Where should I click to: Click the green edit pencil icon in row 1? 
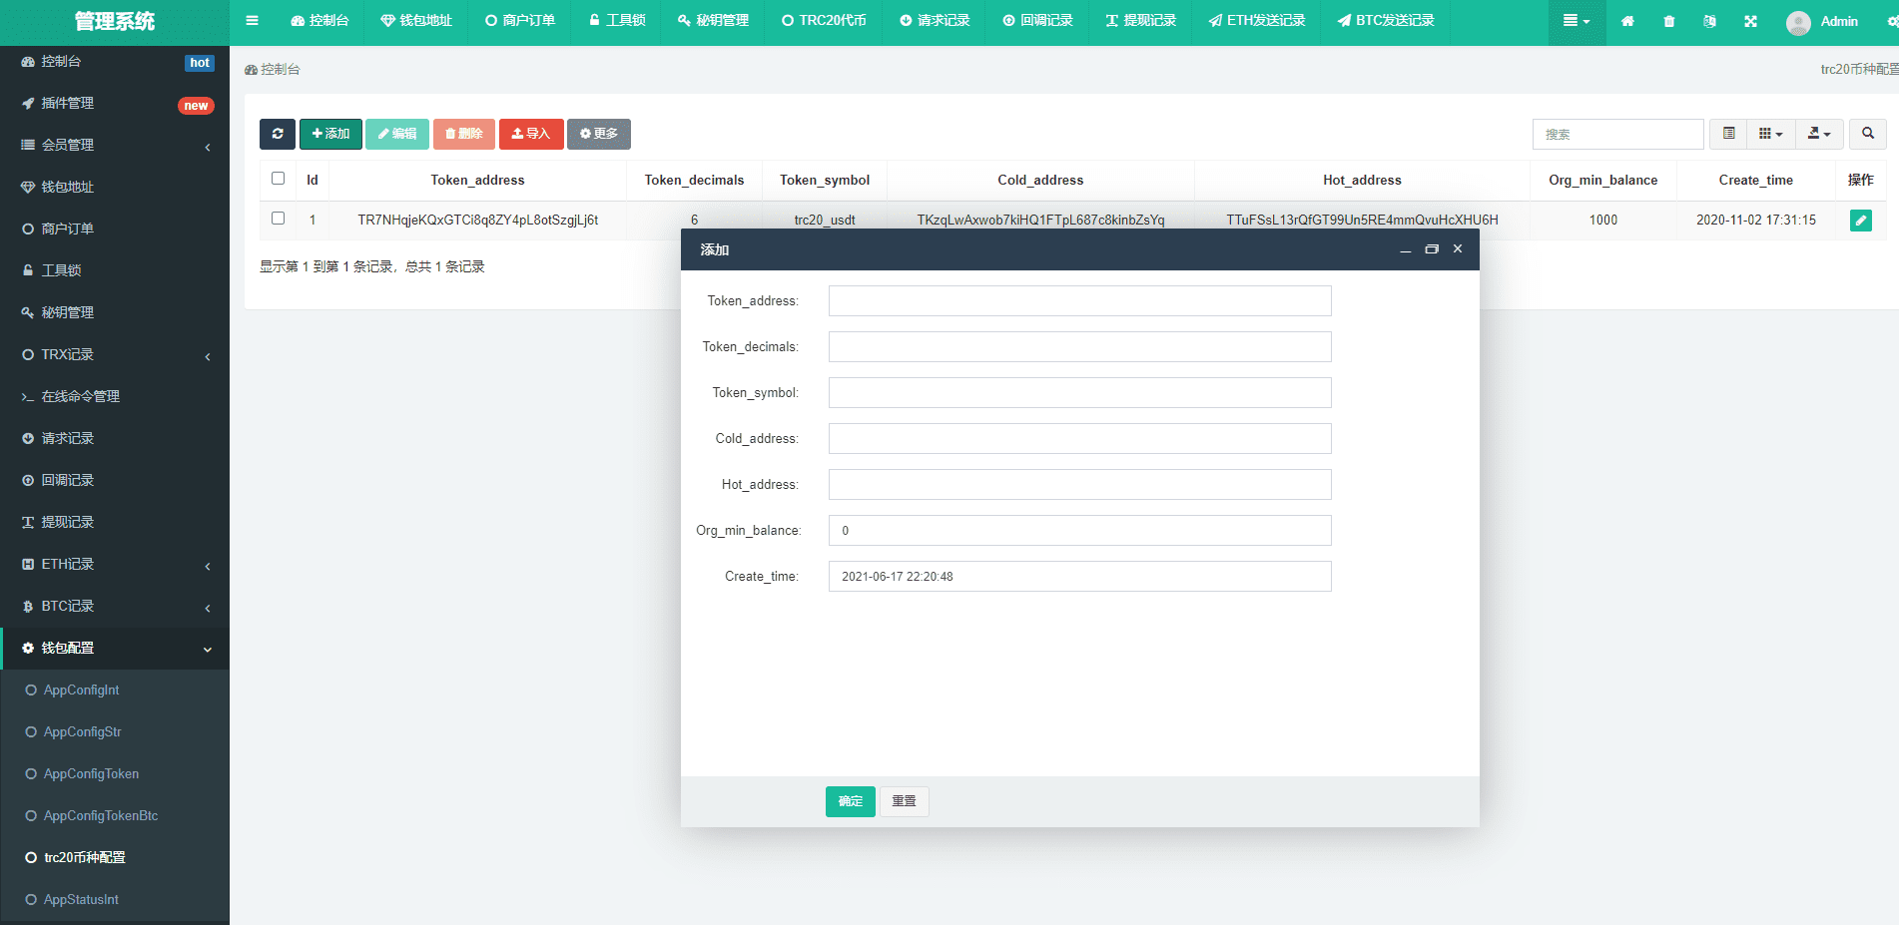click(1860, 221)
